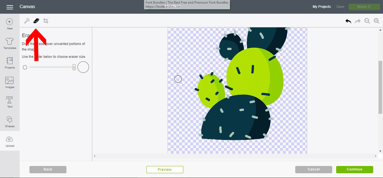Select the Crop tool
The height and width of the screenshot is (178, 383).
click(46, 21)
